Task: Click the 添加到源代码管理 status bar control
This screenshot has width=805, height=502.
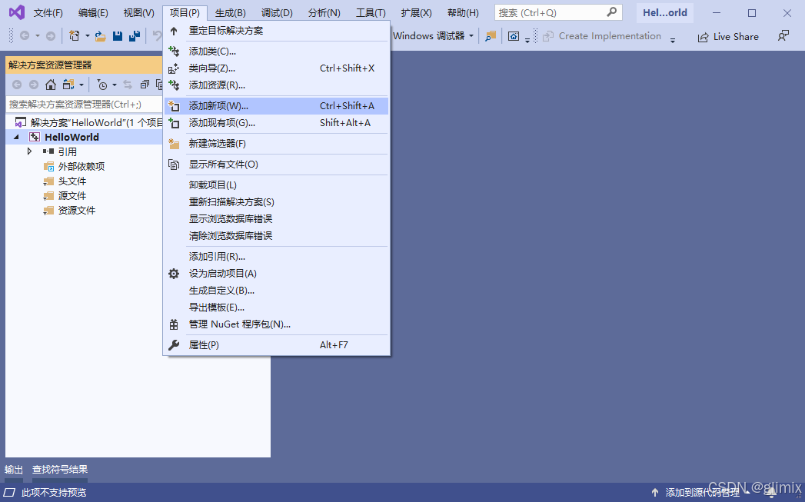Action: click(x=702, y=491)
